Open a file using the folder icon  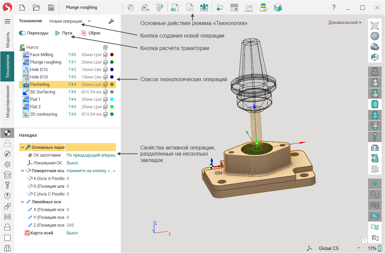[x=36, y=7]
